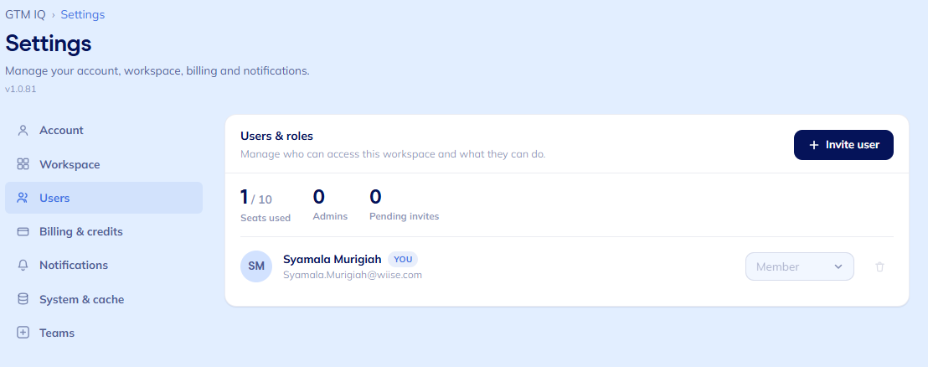Click the Billing credit card icon
The image size is (928, 367).
(23, 231)
